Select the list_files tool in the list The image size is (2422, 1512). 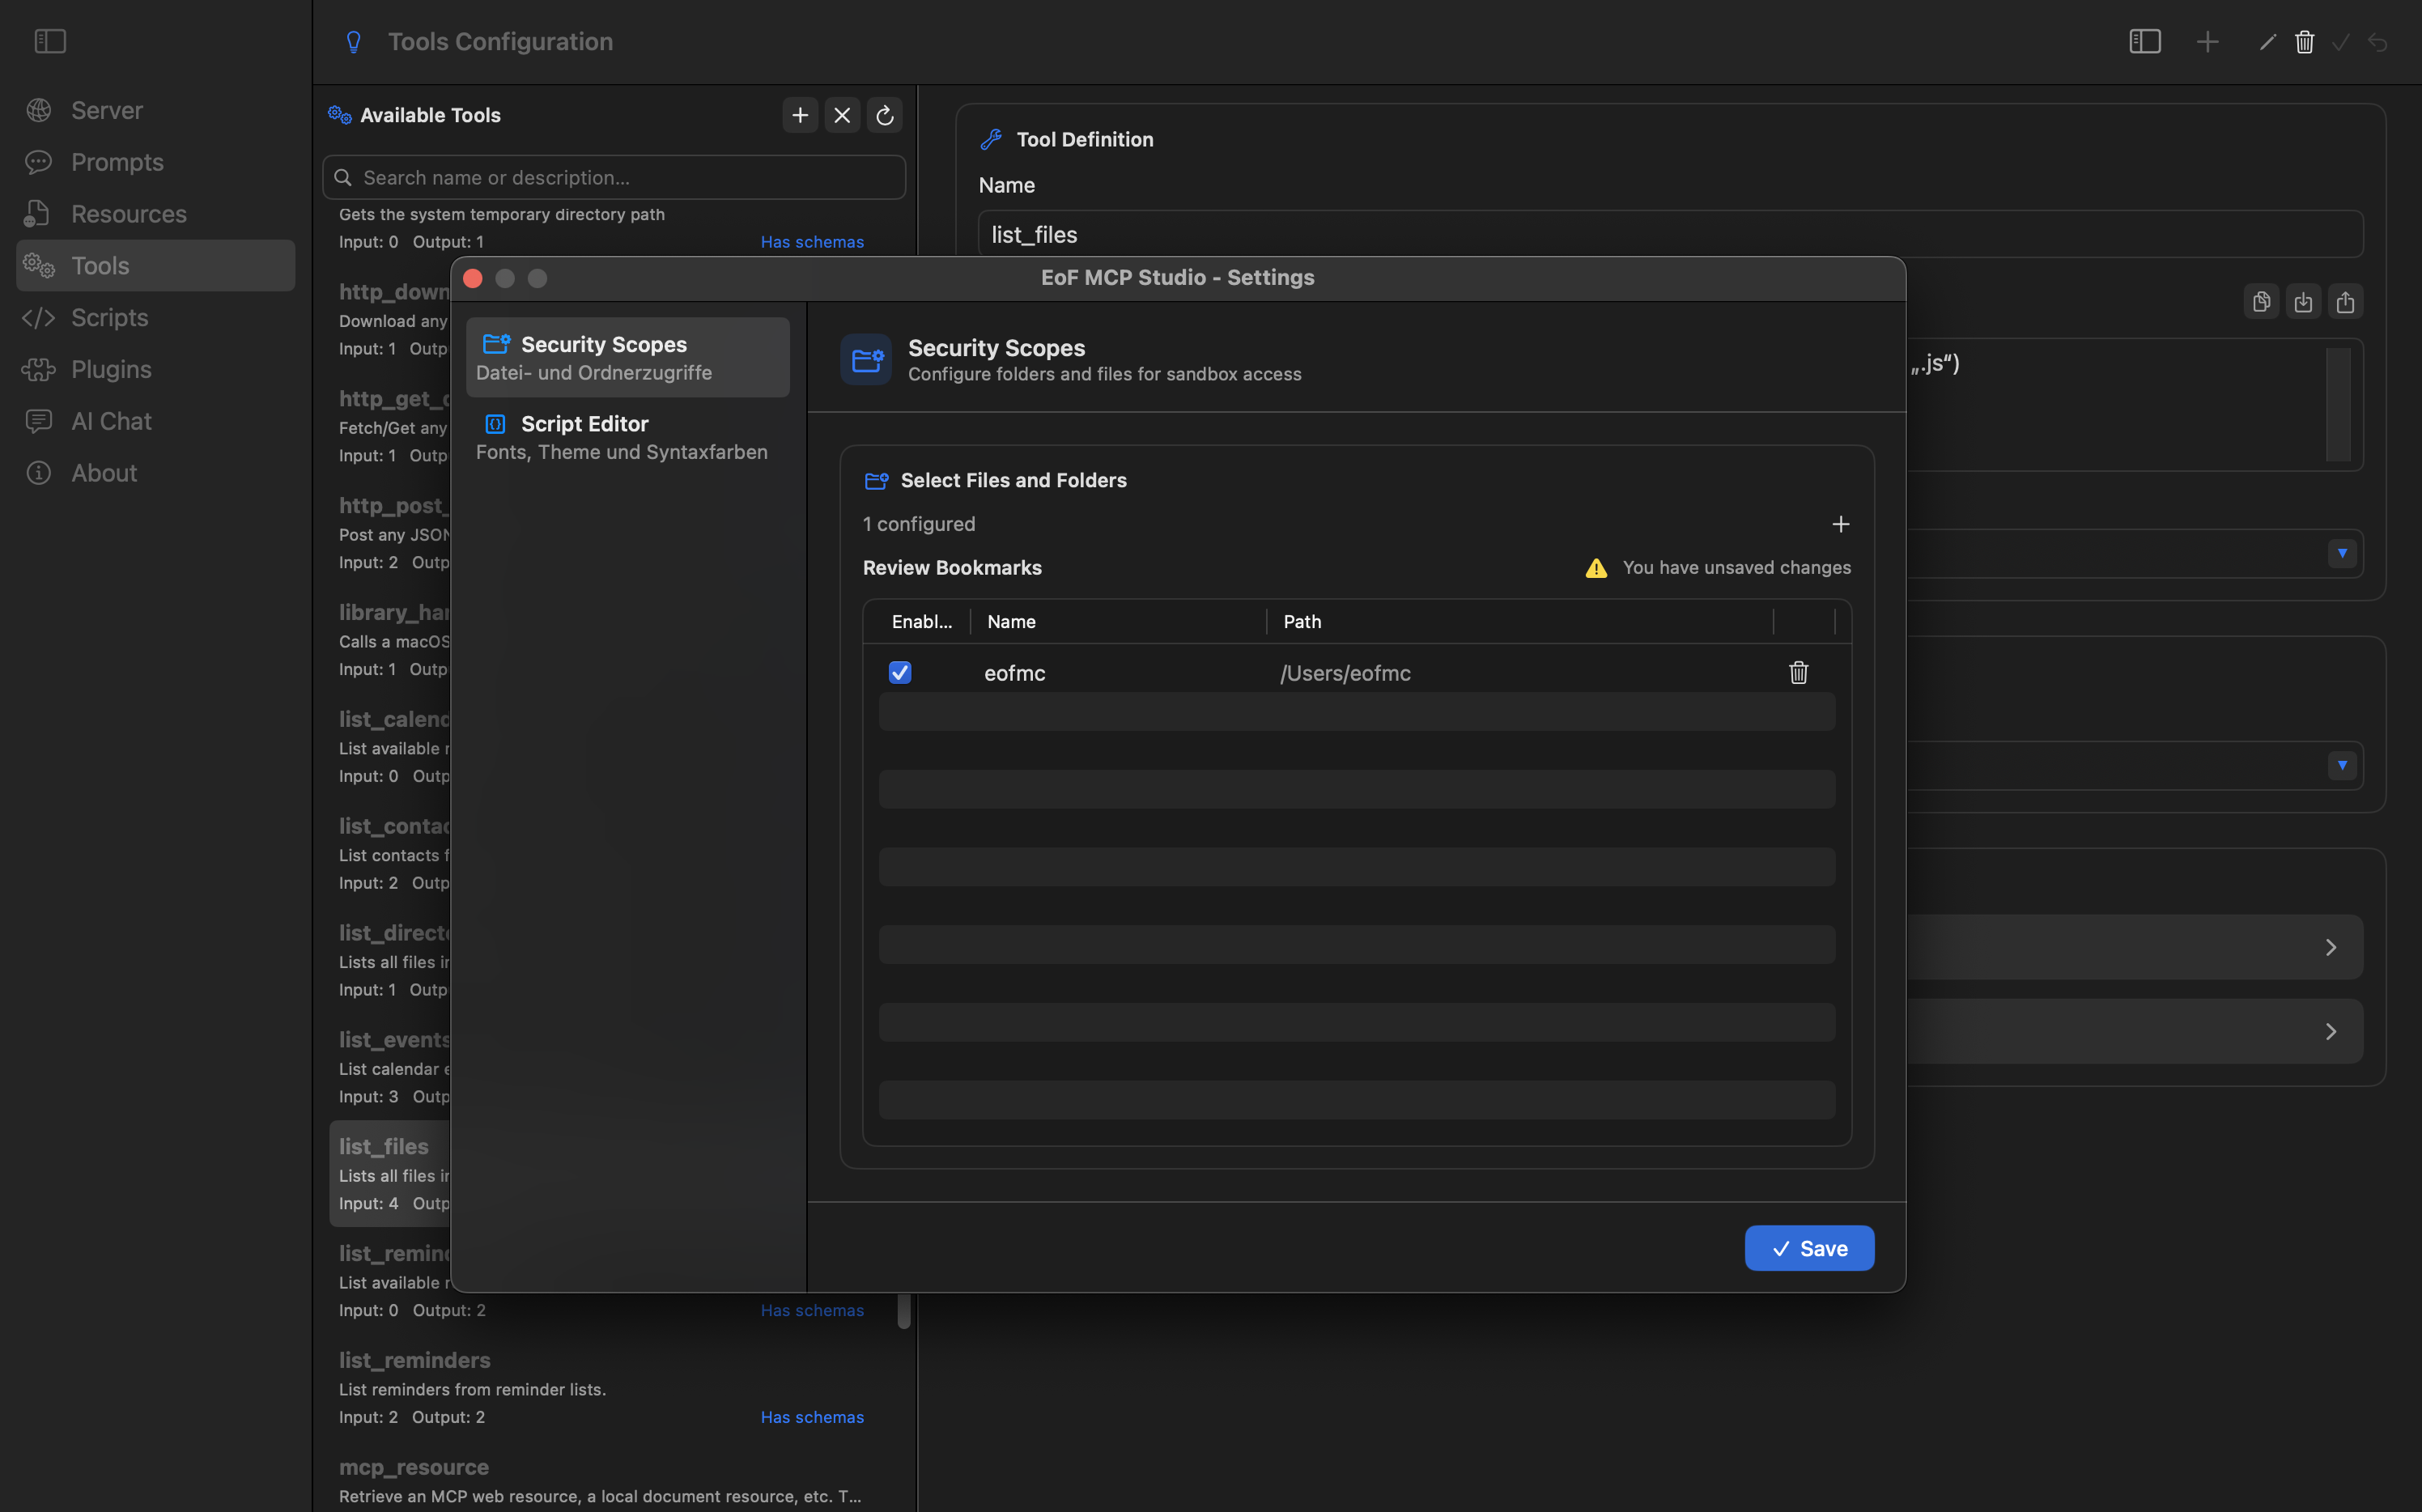(391, 1174)
